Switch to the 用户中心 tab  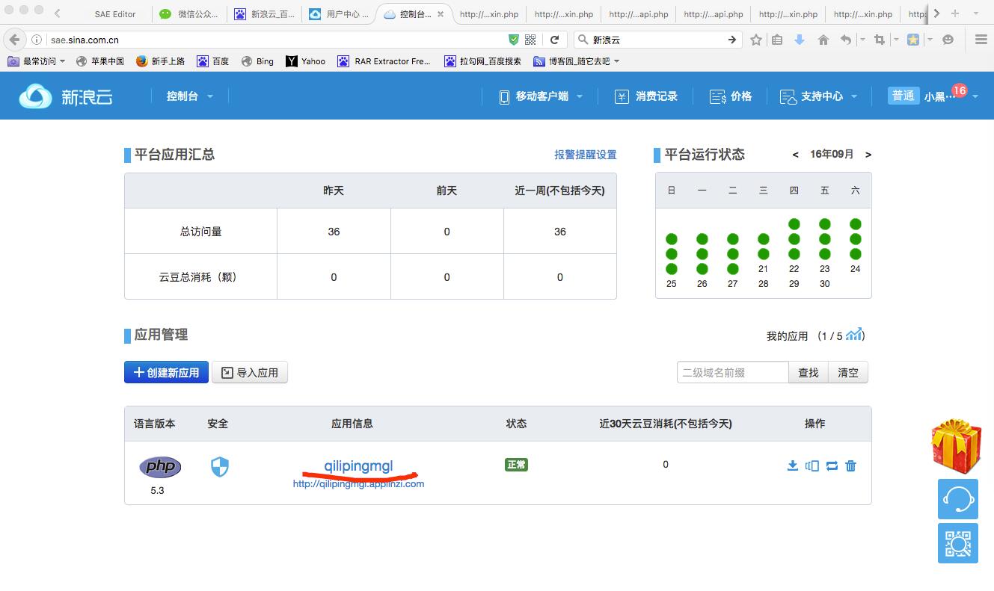coord(340,14)
